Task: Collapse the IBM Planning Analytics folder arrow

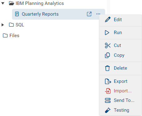Action: coord(3,3)
